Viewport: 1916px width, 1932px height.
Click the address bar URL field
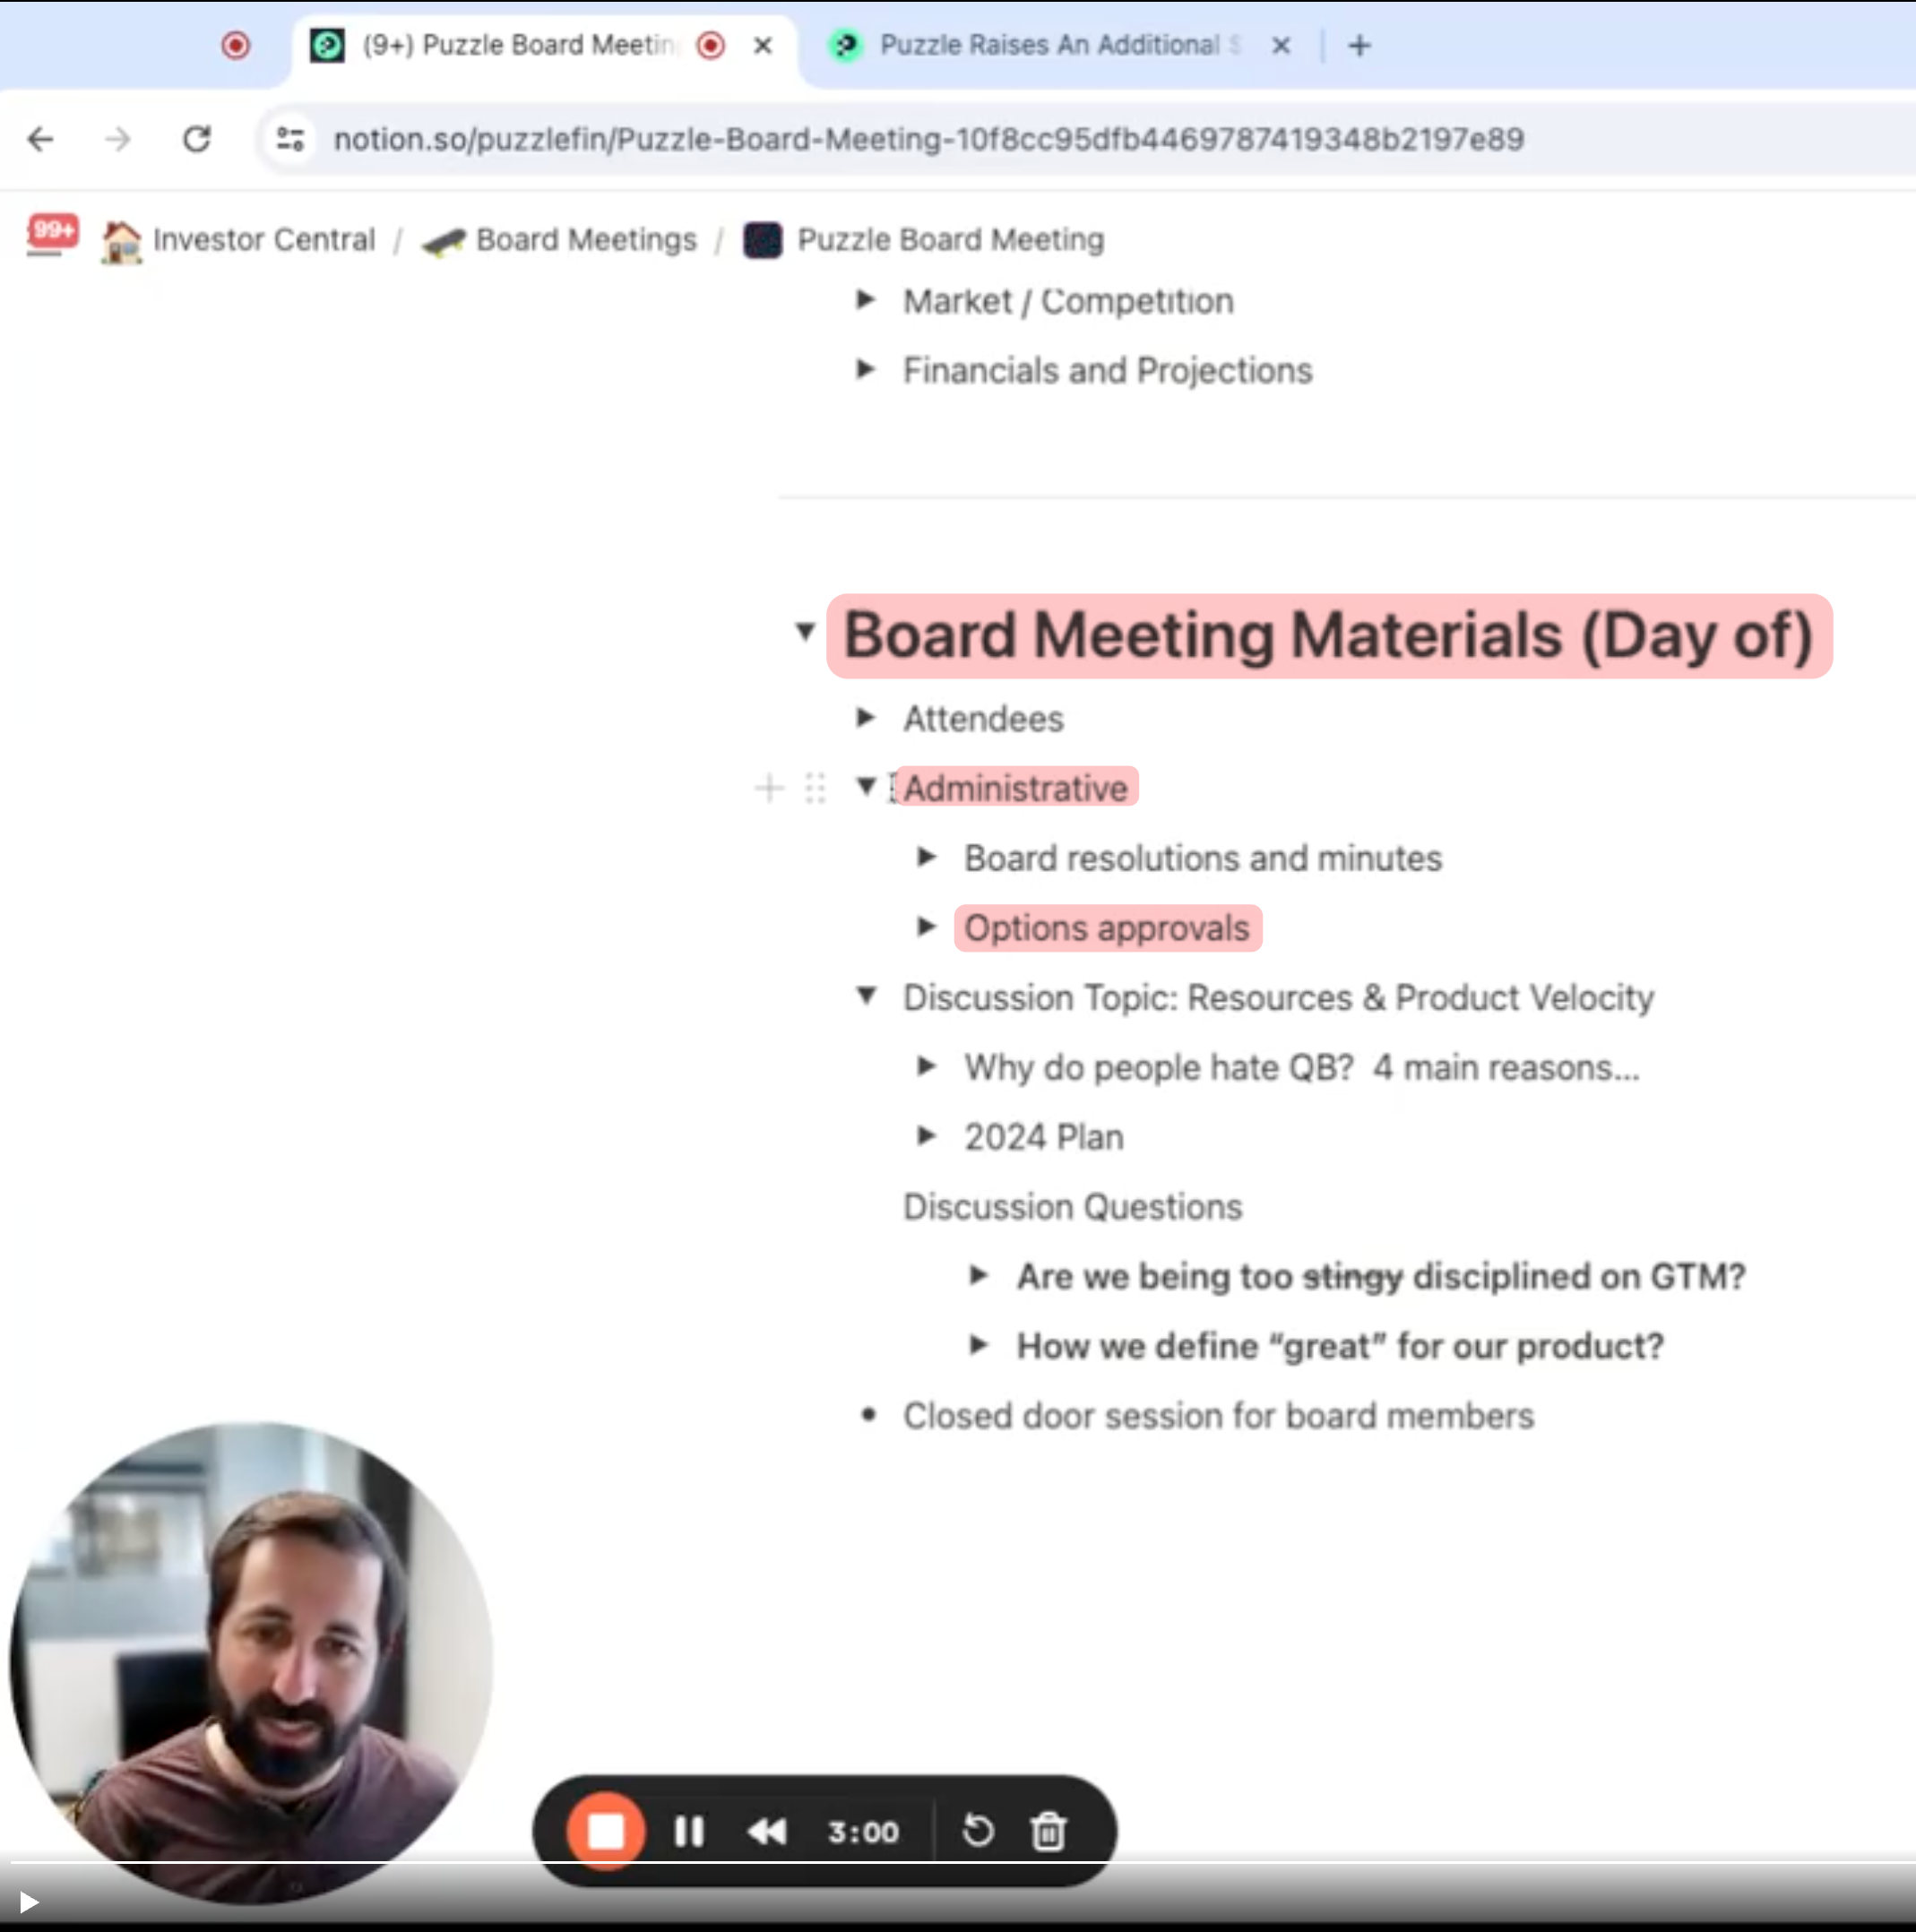928,139
